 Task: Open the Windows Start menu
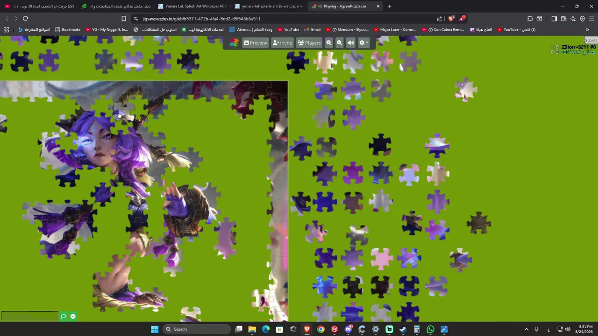pyautogui.click(x=155, y=329)
